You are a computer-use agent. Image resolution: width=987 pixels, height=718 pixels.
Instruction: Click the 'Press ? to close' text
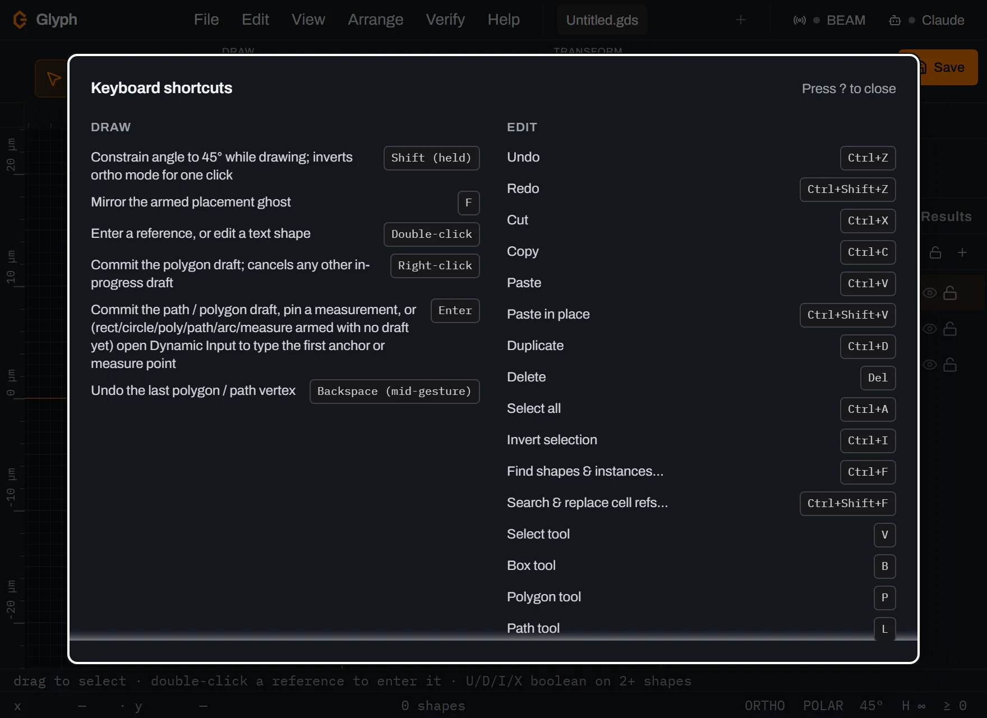(848, 89)
